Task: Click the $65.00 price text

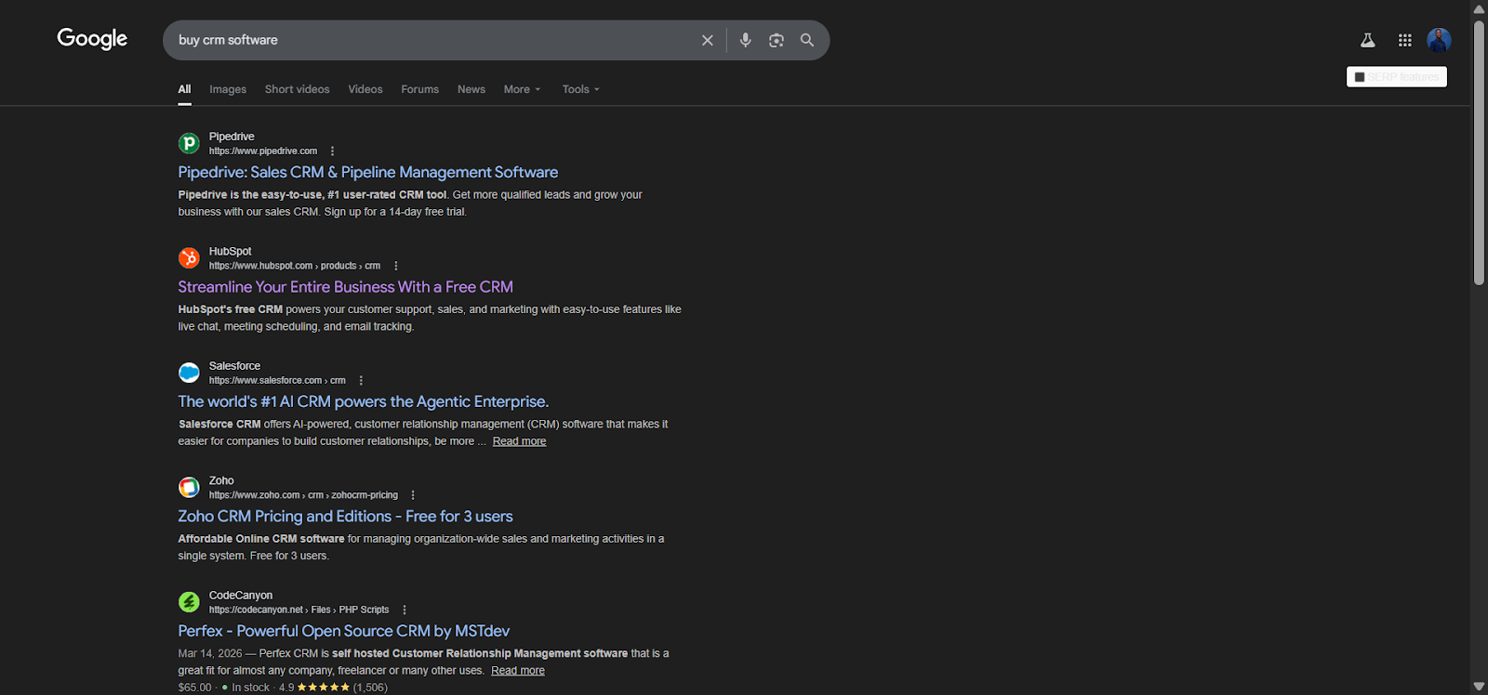Action: 194,688
